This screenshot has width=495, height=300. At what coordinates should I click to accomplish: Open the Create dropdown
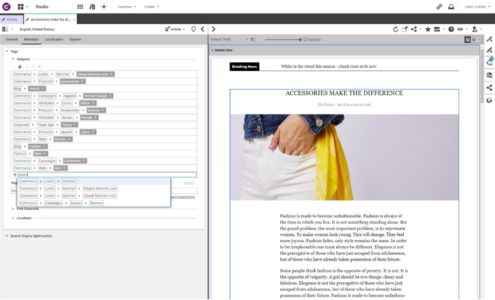(x=152, y=7)
